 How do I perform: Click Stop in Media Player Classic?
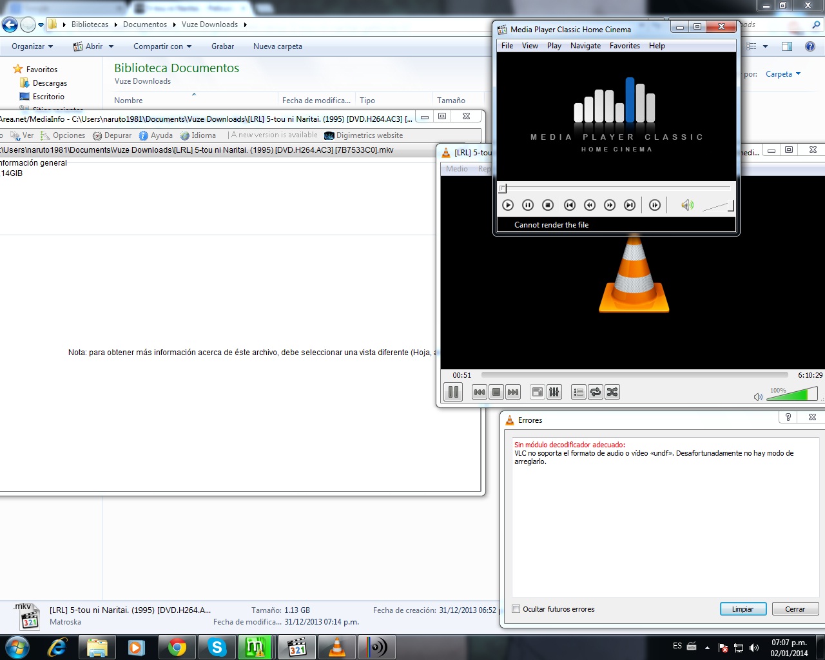(548, 205)
